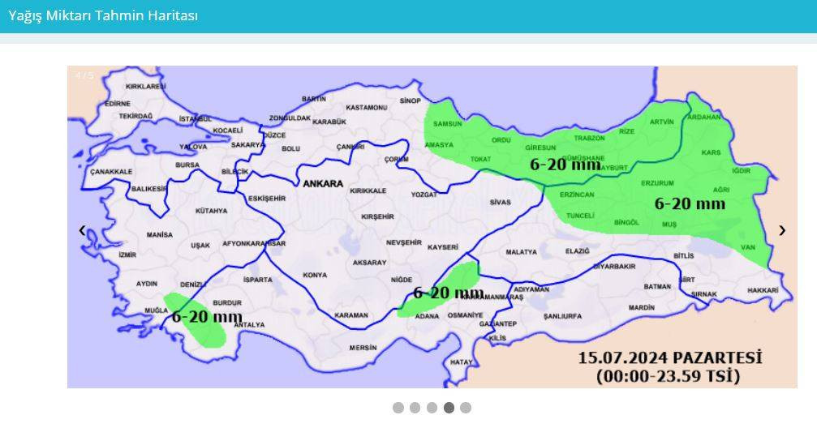Click the TRABZON label on the map

589,139
